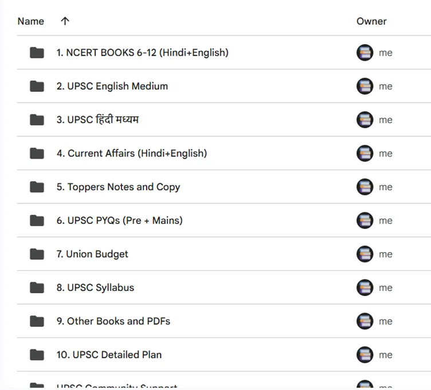The height and width of the screenshot is (390, 431).
Task: Click owner avatar in the Other Books and PDFs row
Action: tap(365, 321)
